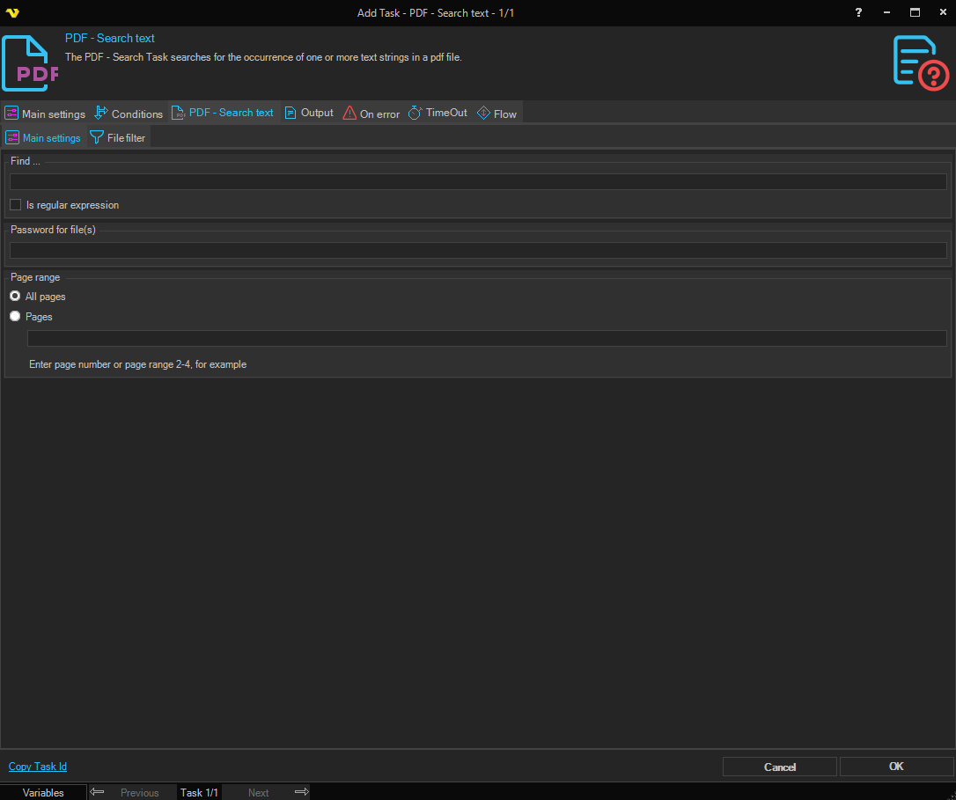Screen dimensions: 956x800
Task: Open the On error tab
Action: tap(371, 114)
